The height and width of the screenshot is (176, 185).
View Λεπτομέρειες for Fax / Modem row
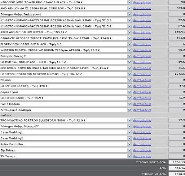point(142,104)
